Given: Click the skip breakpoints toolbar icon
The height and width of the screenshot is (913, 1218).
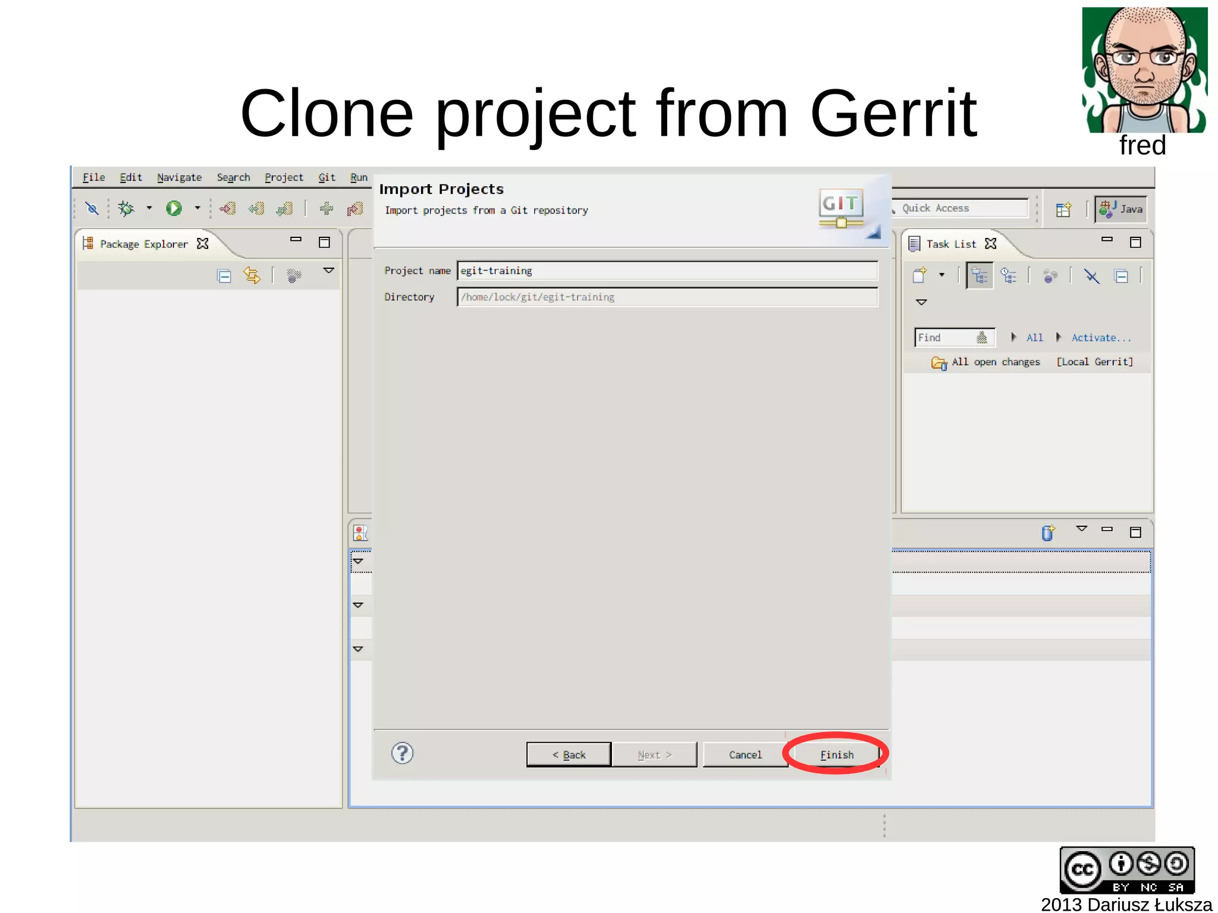Looking at the screenshot, I should tap(92, 208).
